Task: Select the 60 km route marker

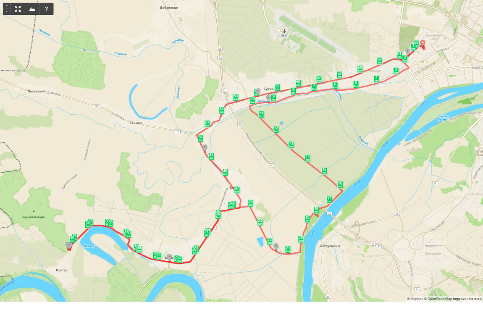Action: (380, 61)
